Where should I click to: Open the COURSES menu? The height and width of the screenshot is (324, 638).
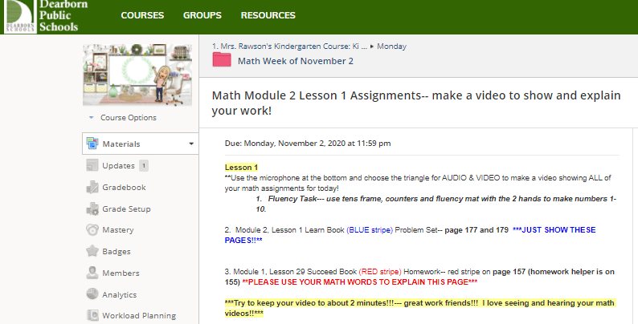[142, 15]
